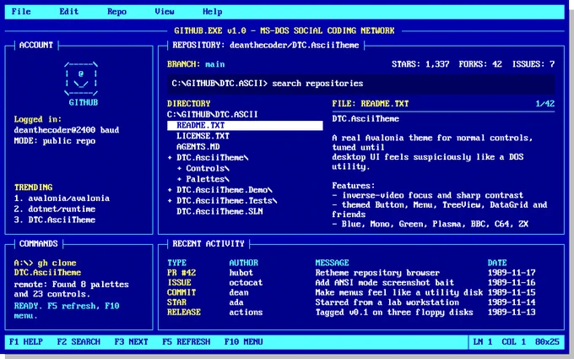Open the Edit menu
Viewport: 574px width, 359px height.
click(69, 12)
